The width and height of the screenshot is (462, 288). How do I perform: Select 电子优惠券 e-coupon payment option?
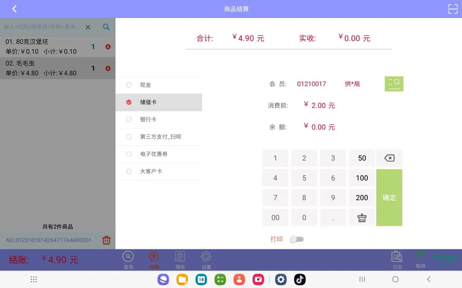(153, 154)
